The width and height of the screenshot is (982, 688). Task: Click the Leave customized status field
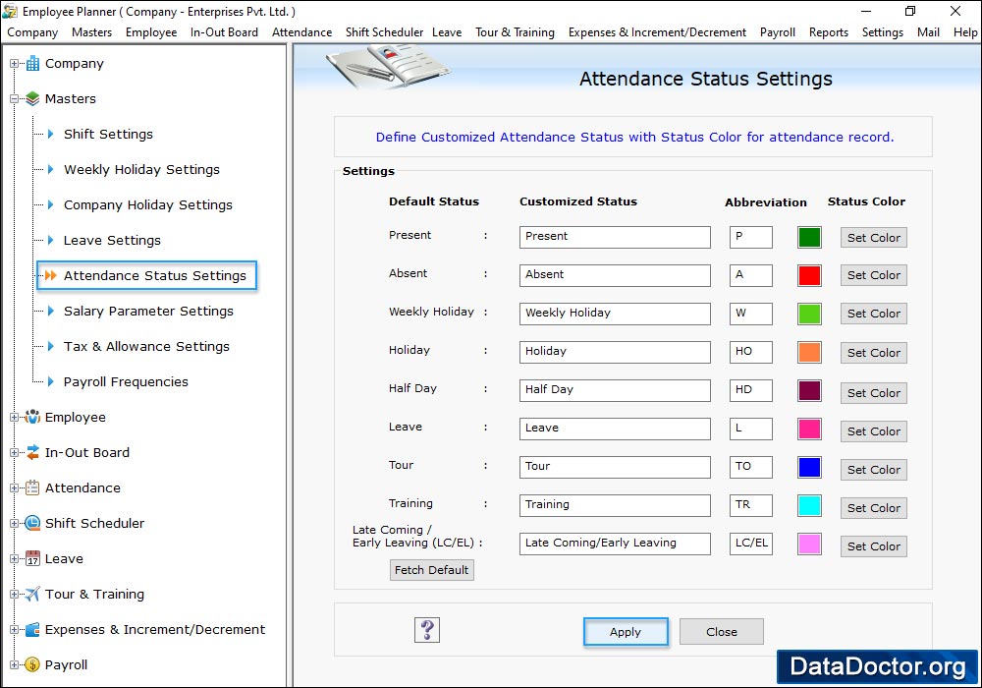click(x=615, y=429)
